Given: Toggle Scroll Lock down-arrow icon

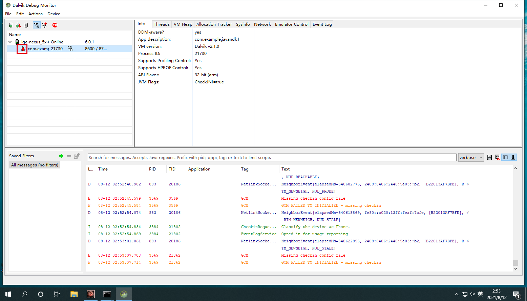Looking at the screenshot, I should click(x=513, y=157).
